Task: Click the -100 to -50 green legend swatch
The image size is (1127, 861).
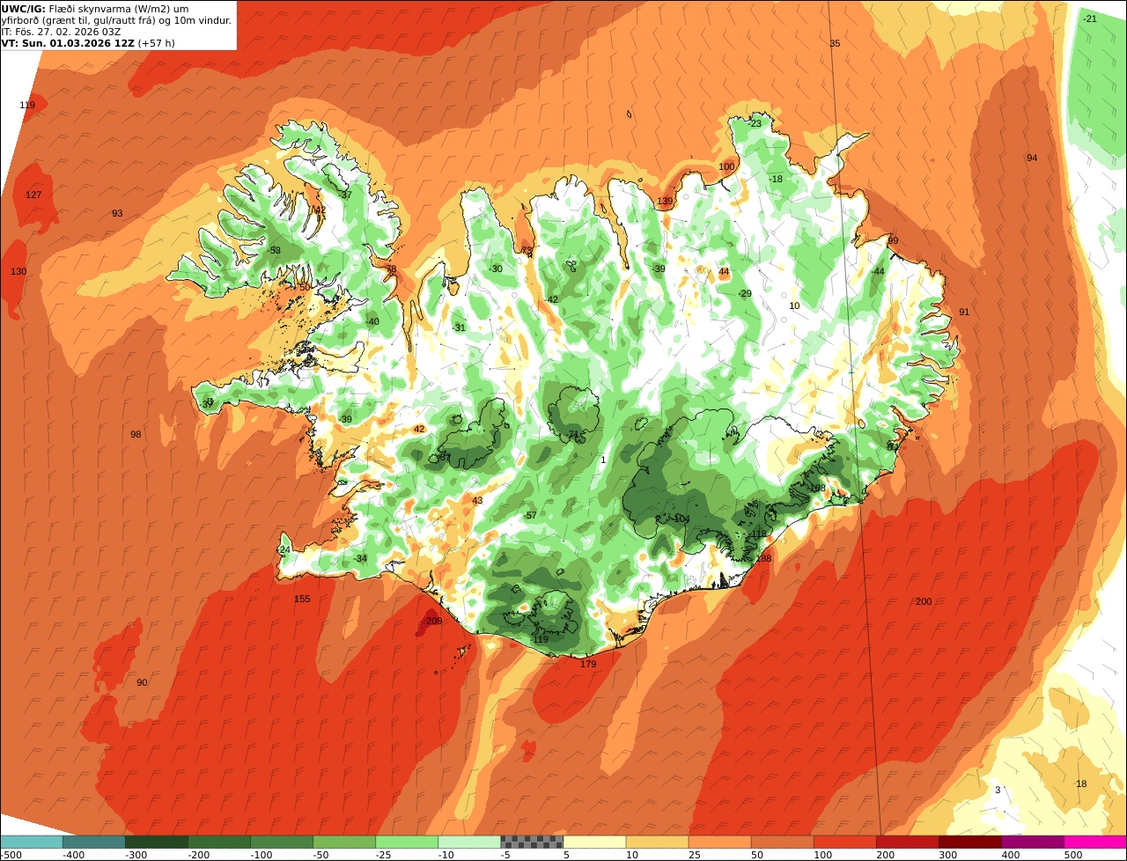Action: [282, 842]
